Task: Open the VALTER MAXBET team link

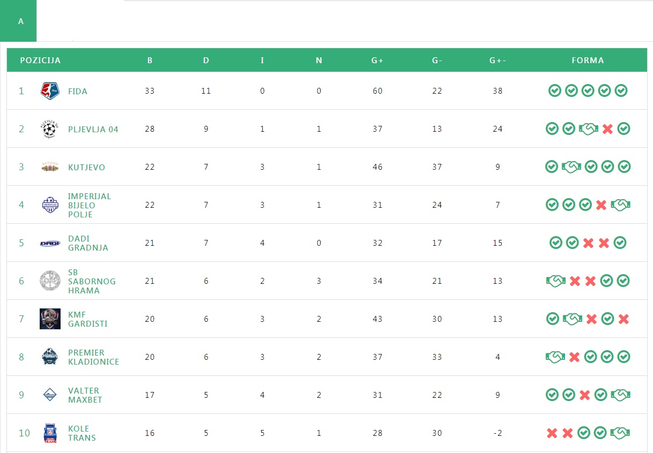Action: (x=85, y=395)
